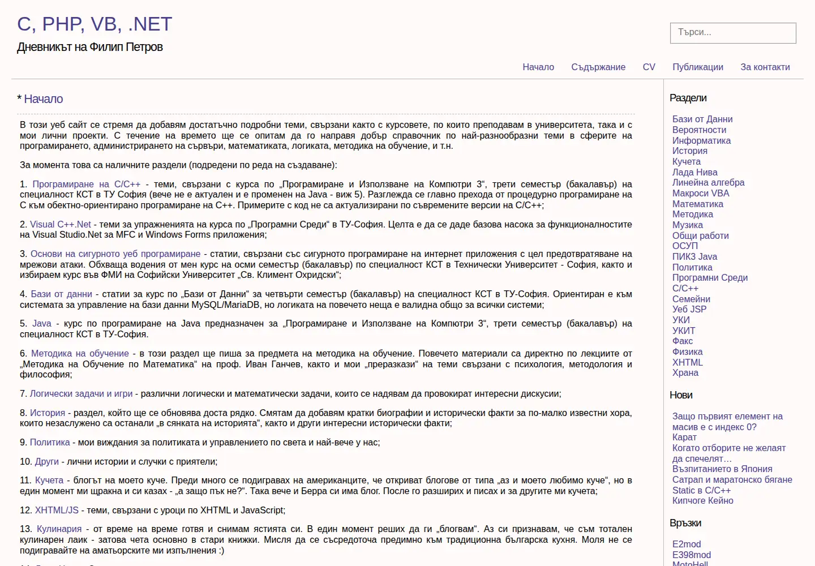The width and height of the screenshot is (815, 566).
Task: Select the 'Вероятности' sidebar section
Action: pyautogui.click(x=699, y=130)
